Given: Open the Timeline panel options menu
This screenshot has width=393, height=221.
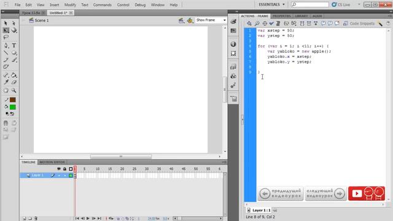Looking at the screenshot, I should [x=224, y=162].
